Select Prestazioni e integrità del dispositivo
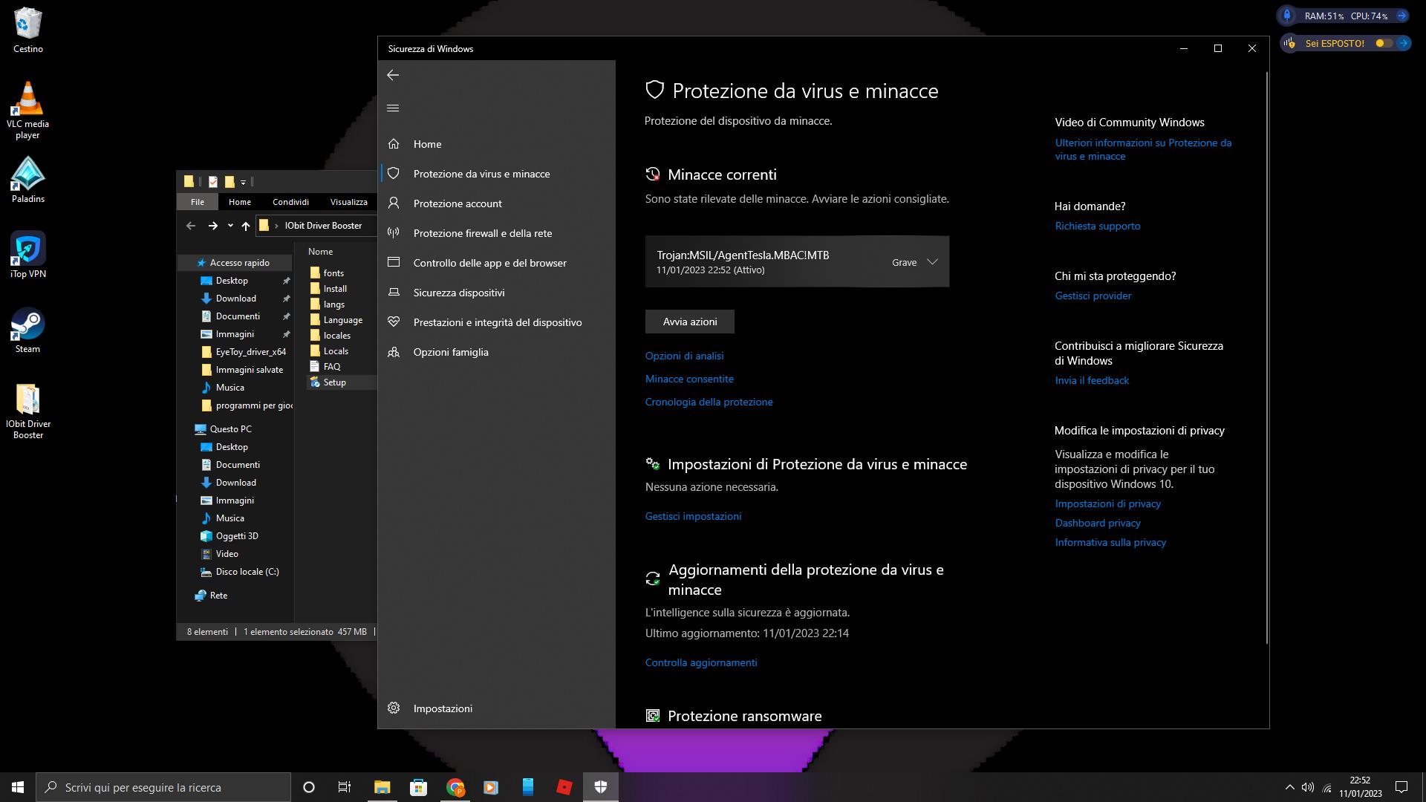This screenshot has height=802, width=1426. point(497,322)
